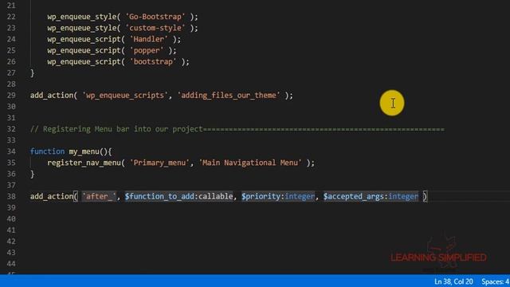
Task: Click line number 22 in the gutter
Action: pyautogui.click(x=11, y=17)
